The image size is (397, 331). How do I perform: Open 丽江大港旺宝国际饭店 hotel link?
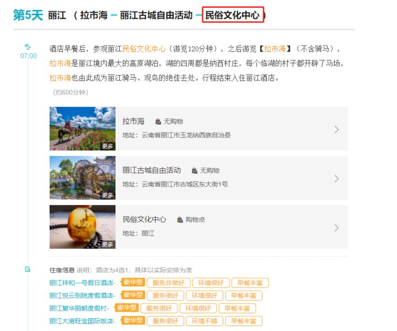tap(83, 321)
